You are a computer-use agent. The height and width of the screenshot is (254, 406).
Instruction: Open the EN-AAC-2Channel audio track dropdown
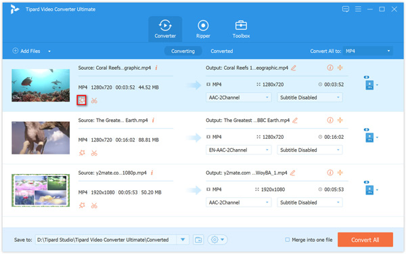coord(238,150)
